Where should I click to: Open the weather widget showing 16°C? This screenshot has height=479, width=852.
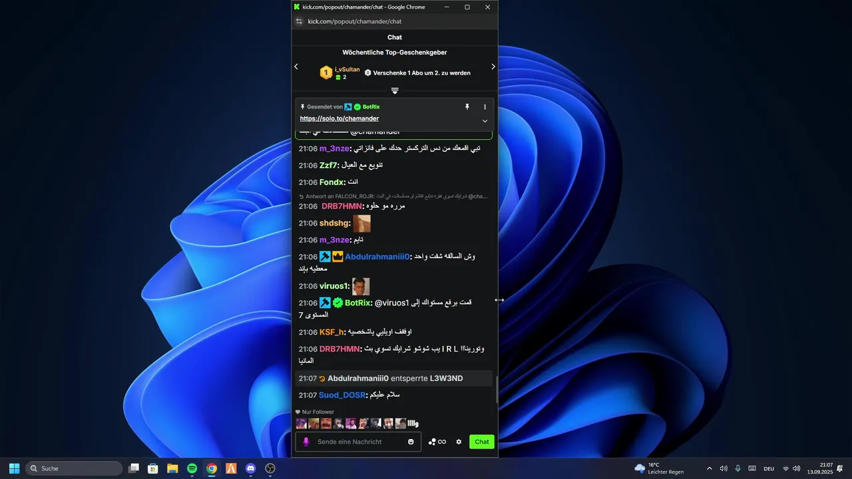click(659, 468)
